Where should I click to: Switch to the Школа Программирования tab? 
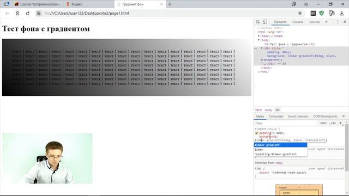(x=38, y=4)
